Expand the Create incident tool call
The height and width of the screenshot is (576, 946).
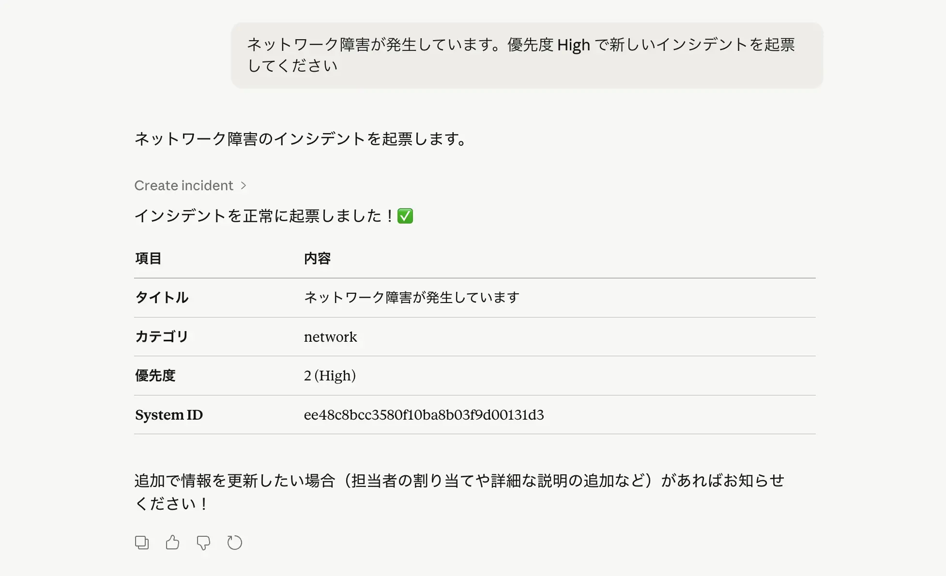(184, 185)
